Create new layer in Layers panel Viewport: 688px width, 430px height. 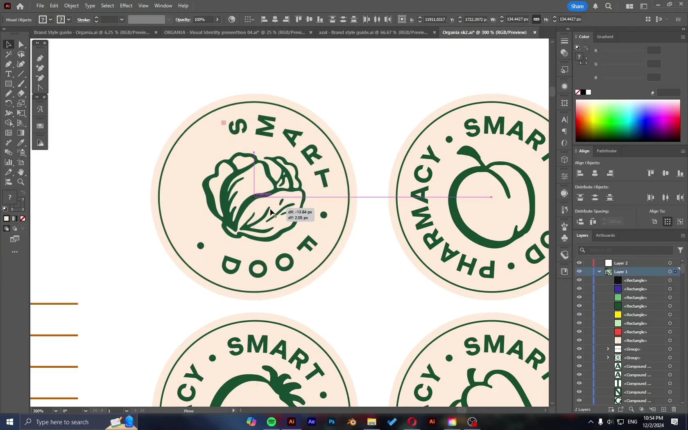pyautogui.click(x=663, y=410)
